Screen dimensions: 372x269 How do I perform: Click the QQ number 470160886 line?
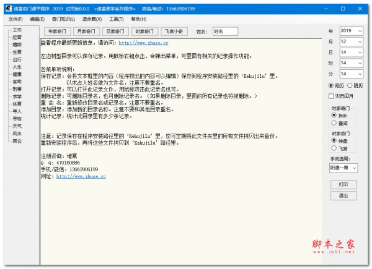coord(60,163)
